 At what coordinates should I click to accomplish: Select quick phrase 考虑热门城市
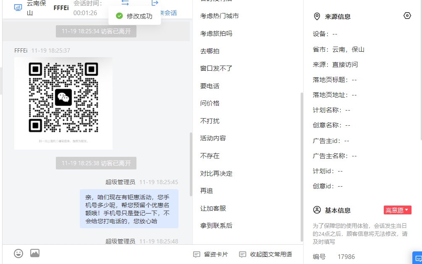[219, 16]
